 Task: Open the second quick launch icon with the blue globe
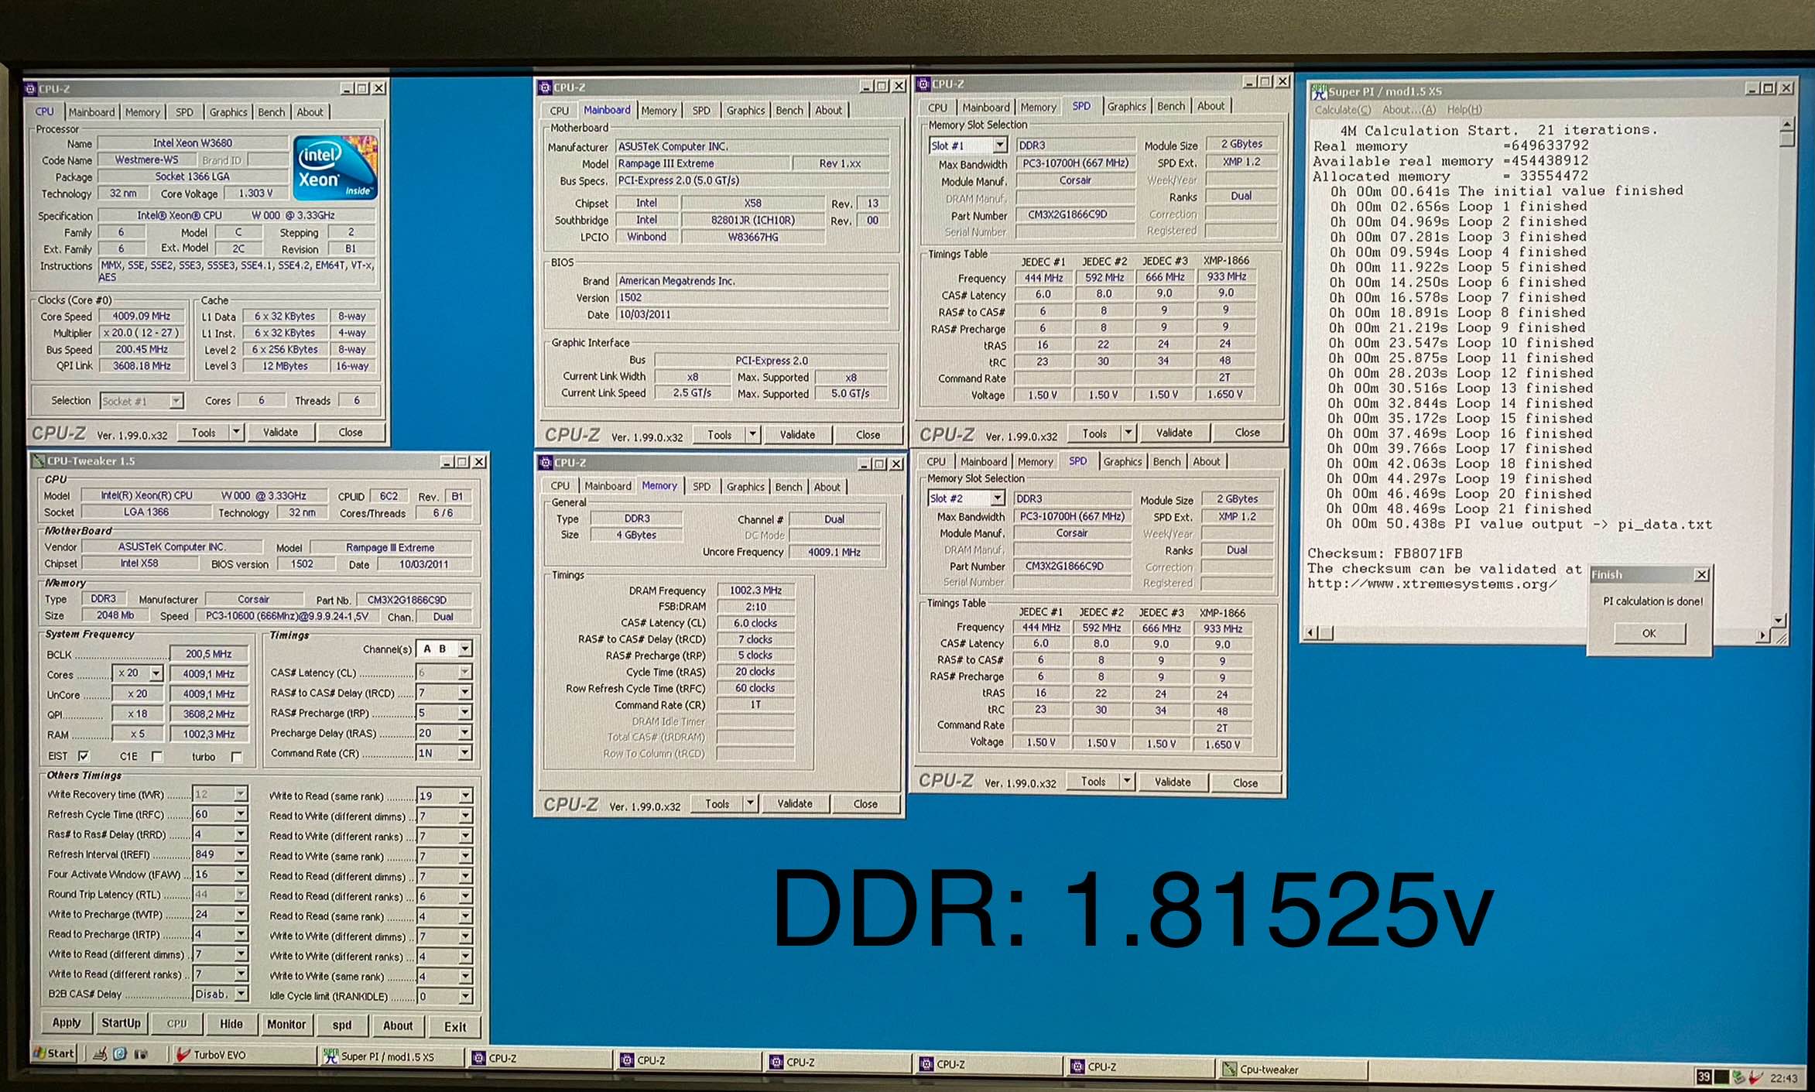pos(120,1054)
